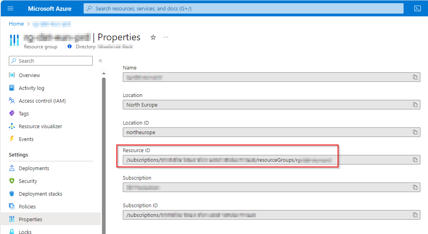The height and width of the screenshot is (234, 428).
Task: Open Azure portal hamburger menu
Action: pos(10,8)
